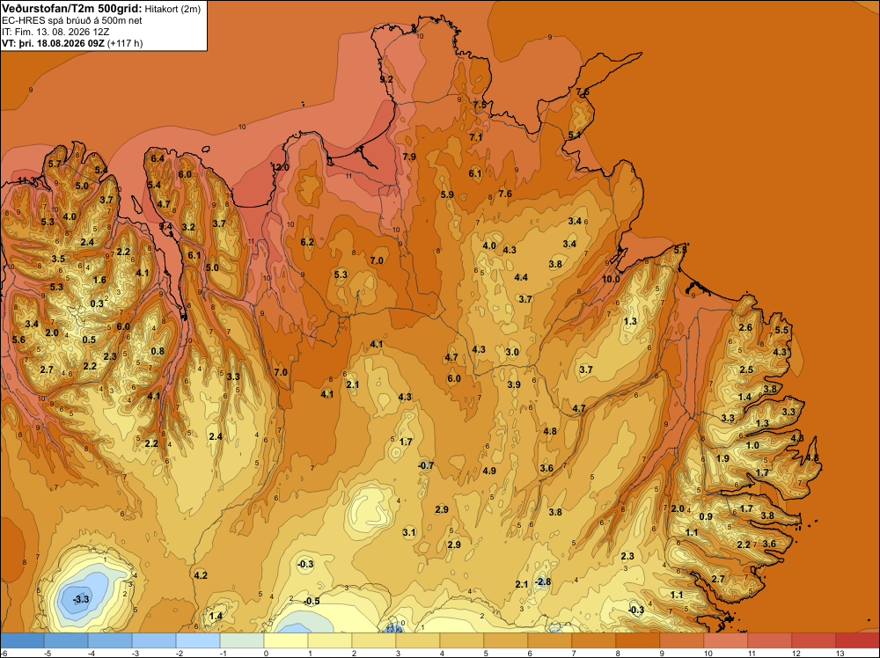Click the 9.4 temperature value
The width and height of the screenshot is (880, 658).
(x=165, y=227)
